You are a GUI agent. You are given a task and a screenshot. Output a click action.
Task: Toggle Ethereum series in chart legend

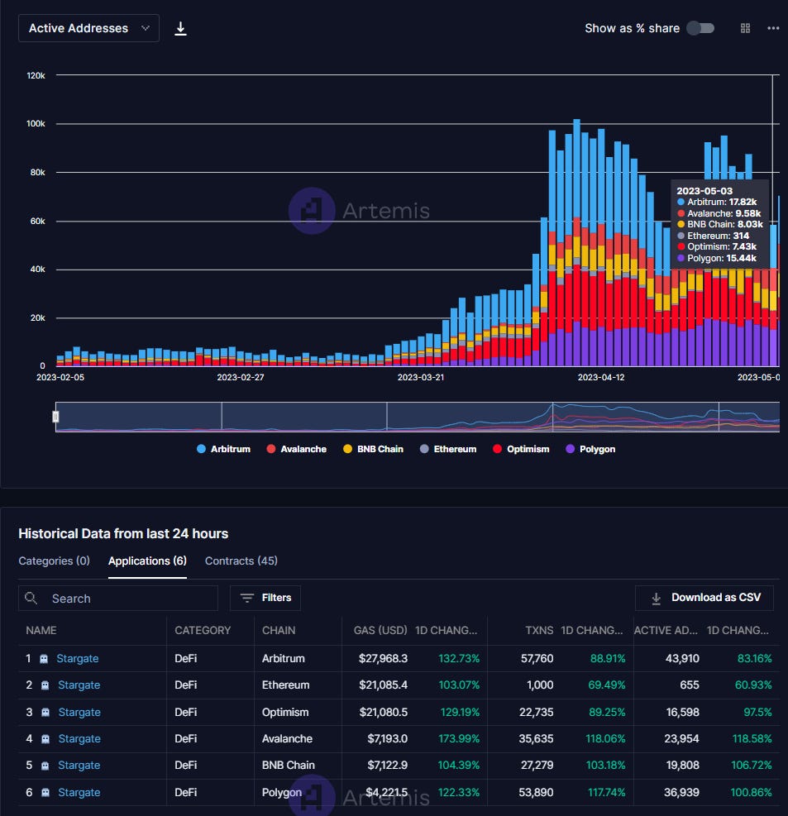click(448, 449)
